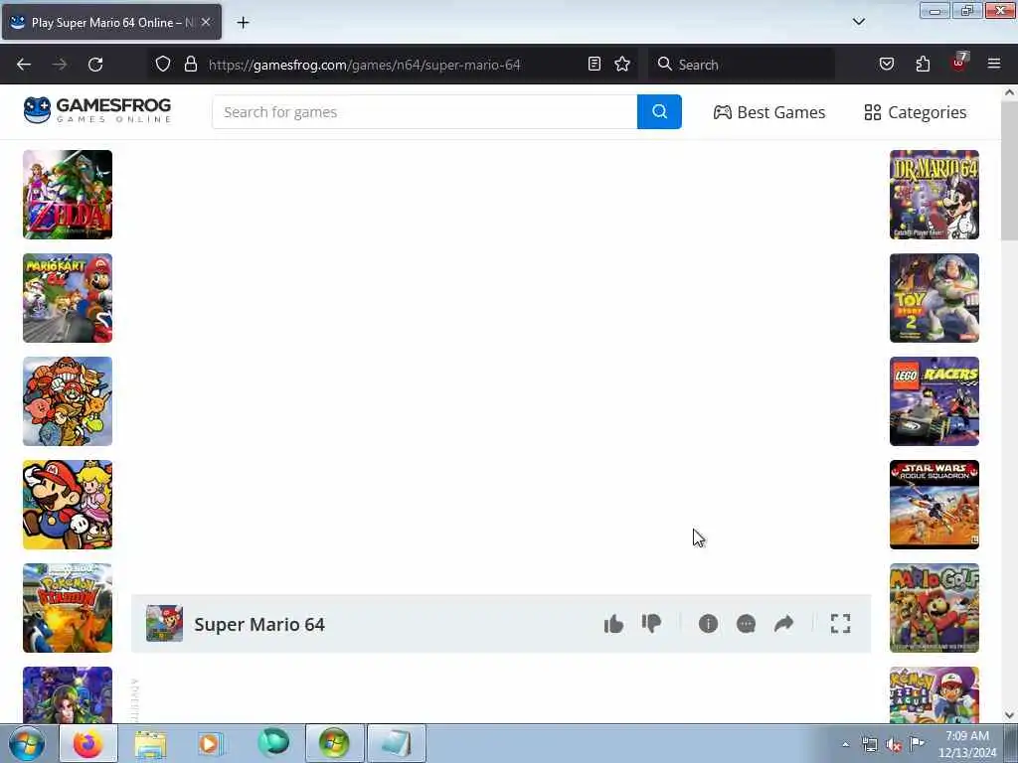Click the page vertical scrollbar thumb
Viewport: 1018px width, 763px height.
pos(1009,170)
